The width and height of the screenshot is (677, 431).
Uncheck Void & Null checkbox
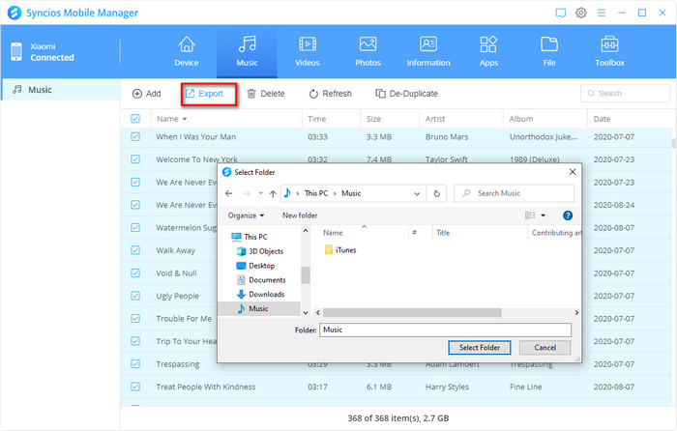click(135, 273)
